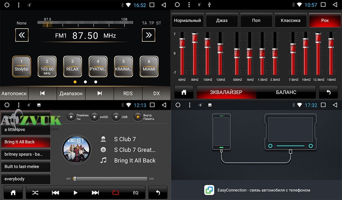Tap next station icon in radio bar

click(x=100, y=94)
